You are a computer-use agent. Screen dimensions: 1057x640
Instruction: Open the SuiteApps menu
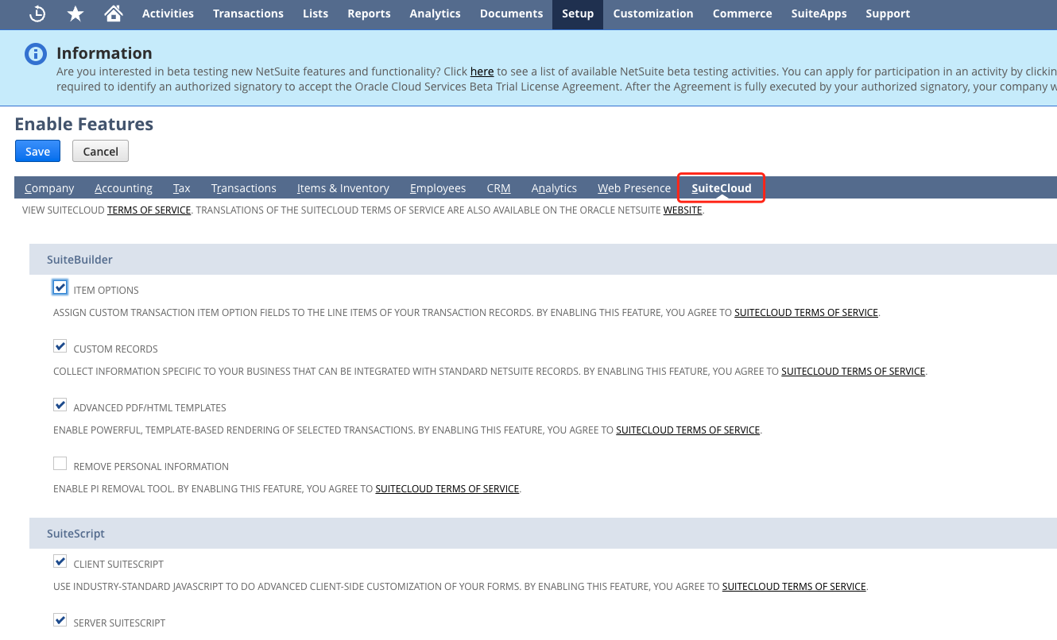point(819,13)
